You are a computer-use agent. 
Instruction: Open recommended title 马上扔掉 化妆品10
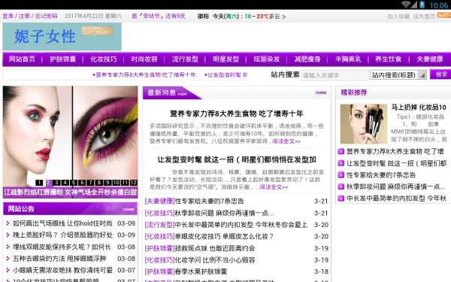coord(419,108)
